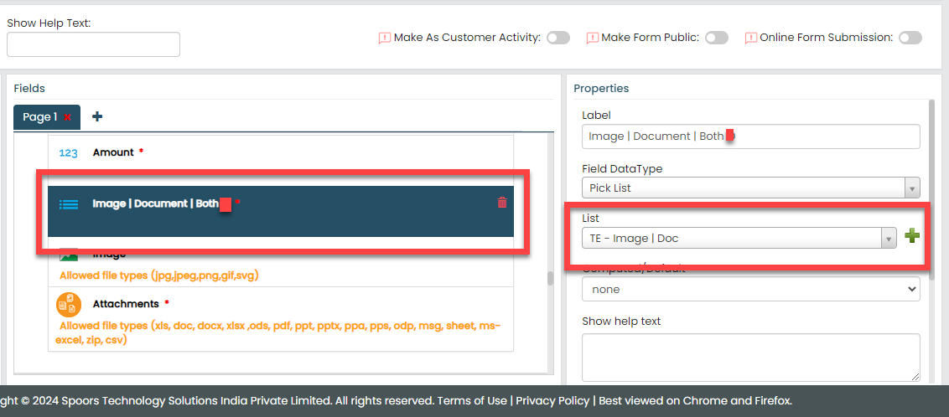Toggle Make Form Public switch

coord(716,38)
